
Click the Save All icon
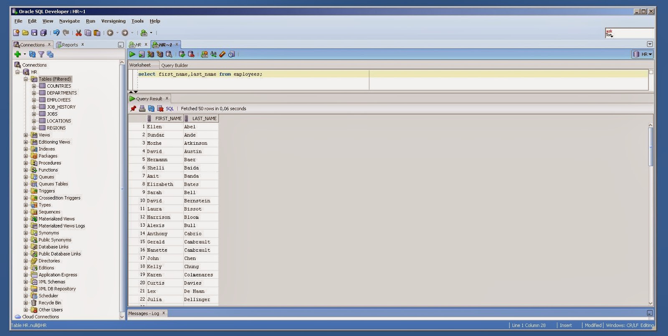click(x=43, y=33)
